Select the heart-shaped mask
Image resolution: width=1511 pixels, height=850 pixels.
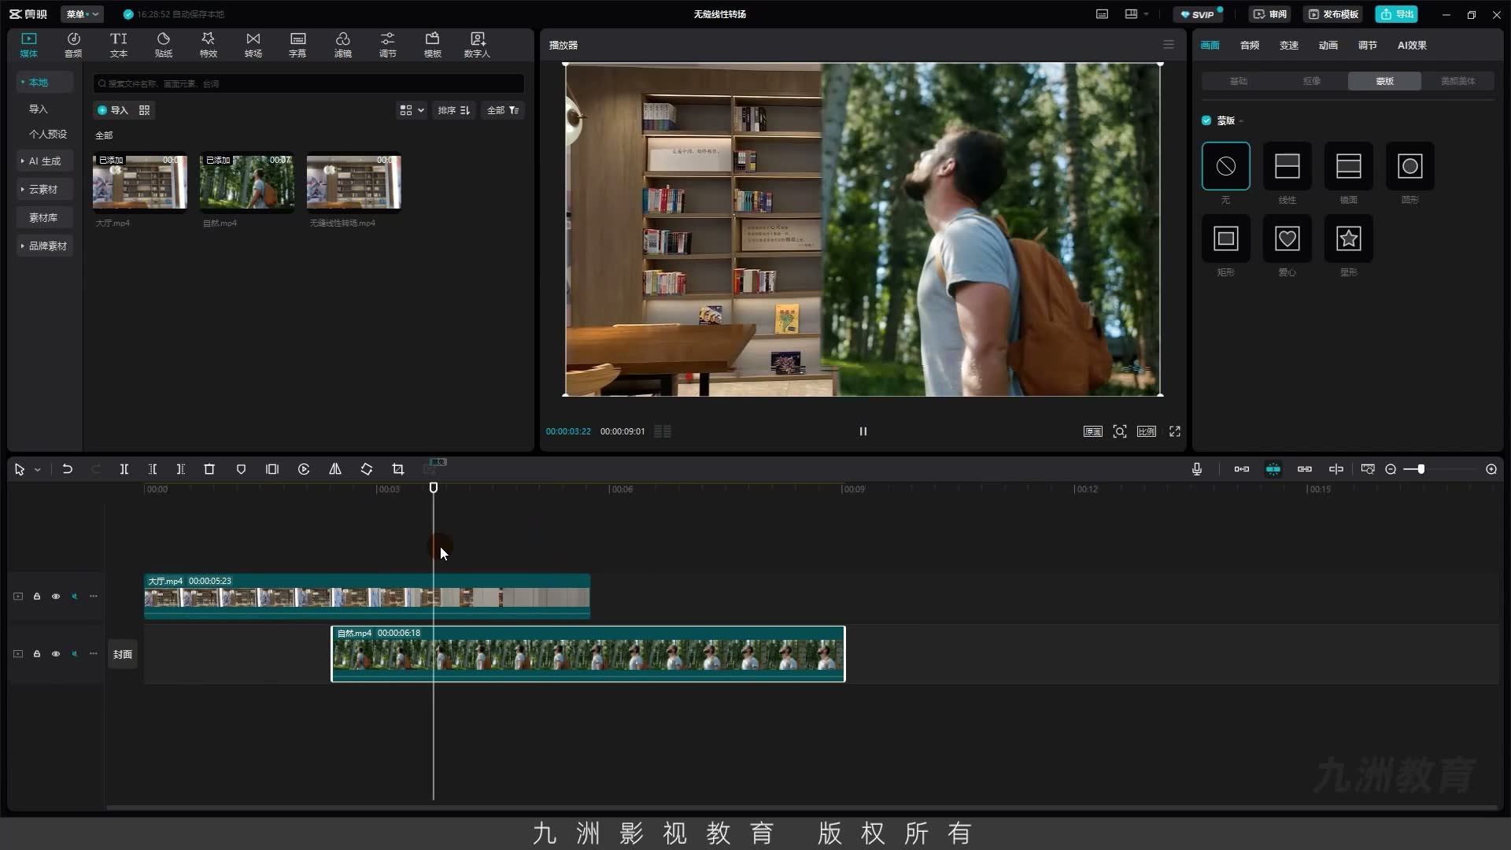pyautogui.click(x=1287, y=238)
